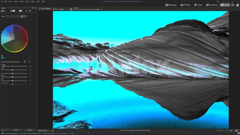This screenshot has height=135, width=240.
Task: Close the Color Wheel panel
Action: [35, 8]
